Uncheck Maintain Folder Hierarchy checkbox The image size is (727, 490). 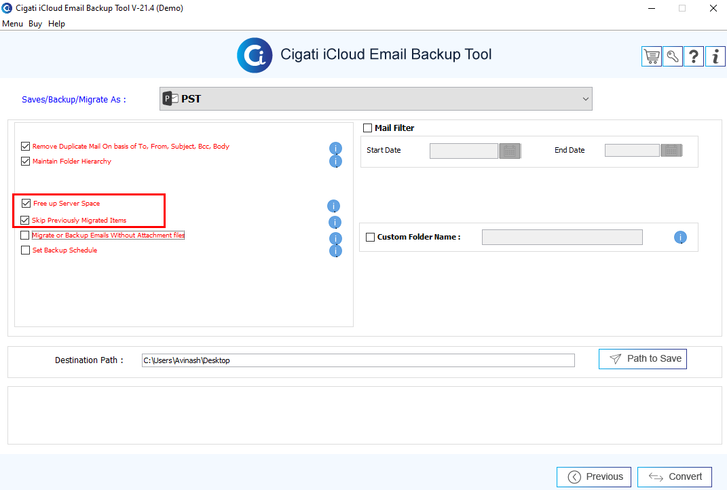[26, 162]
